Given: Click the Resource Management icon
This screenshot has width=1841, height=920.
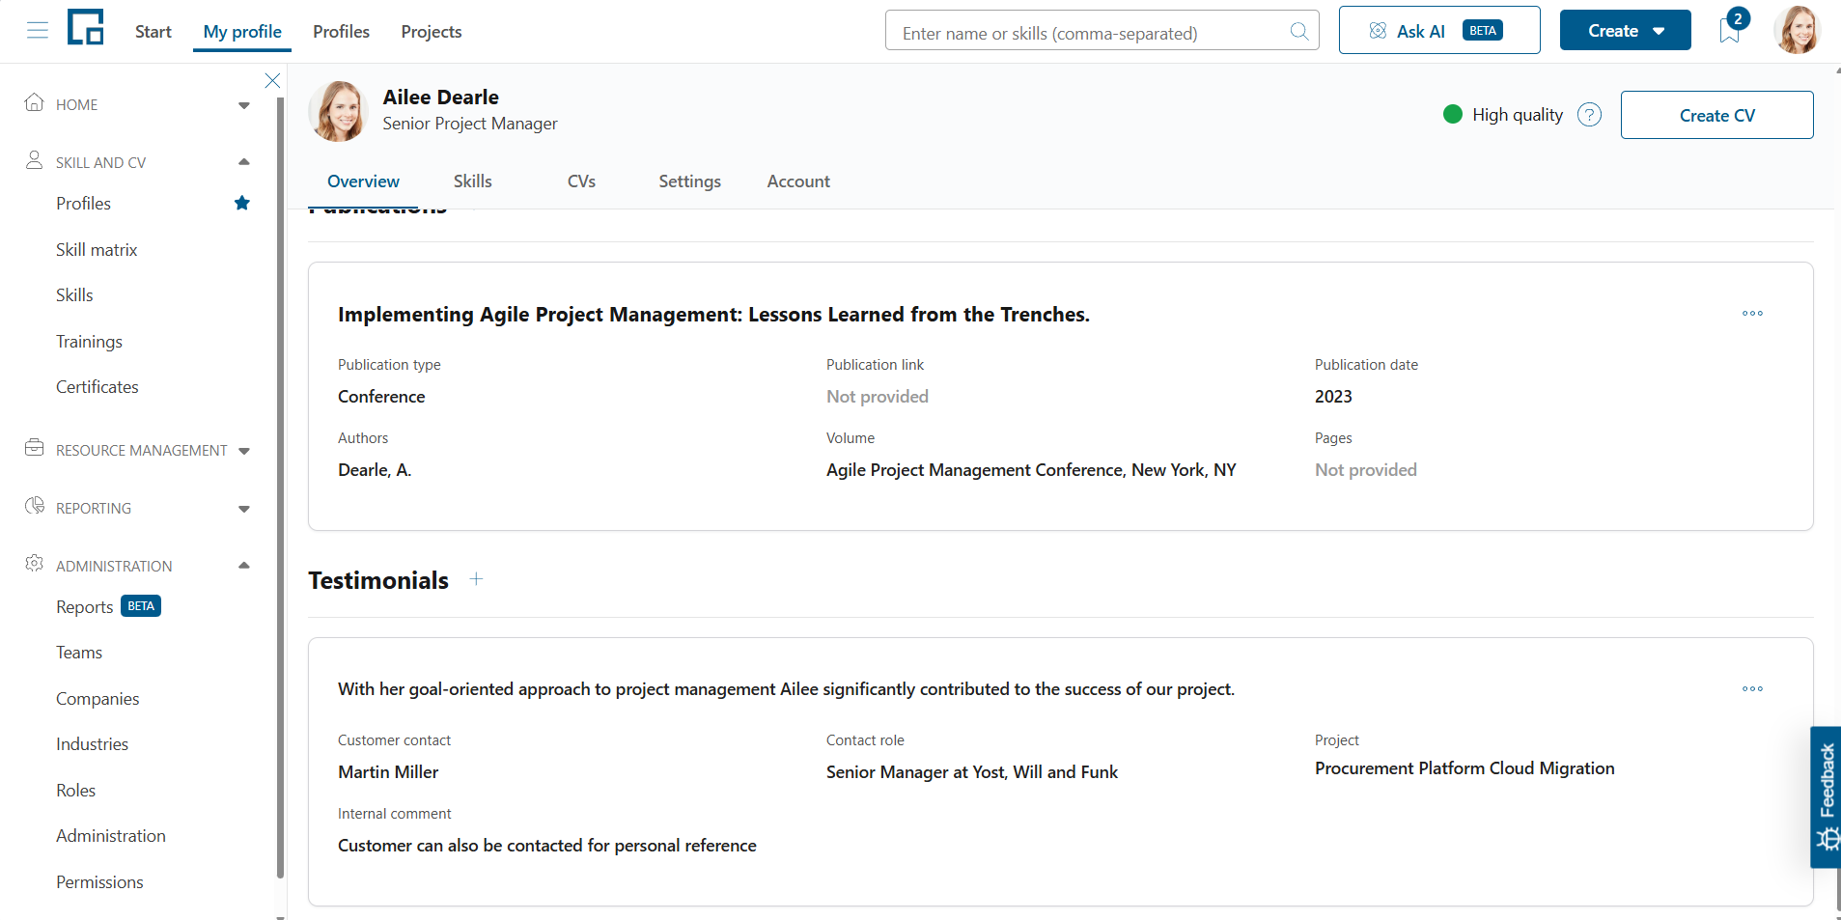Looking at the screenshot, I should (x=35, y=448).
